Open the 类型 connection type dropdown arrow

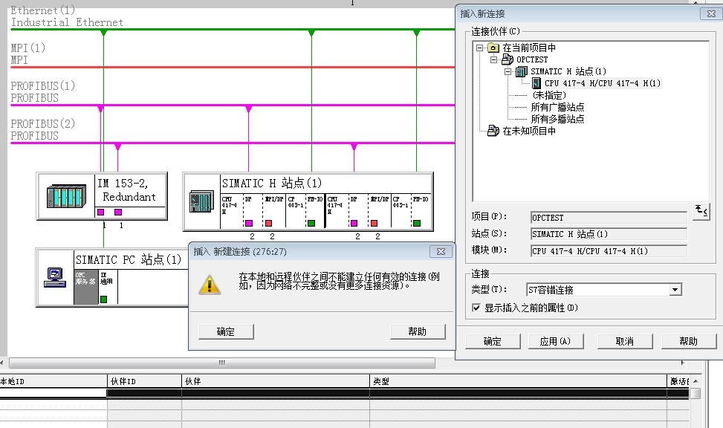(675, 290)
